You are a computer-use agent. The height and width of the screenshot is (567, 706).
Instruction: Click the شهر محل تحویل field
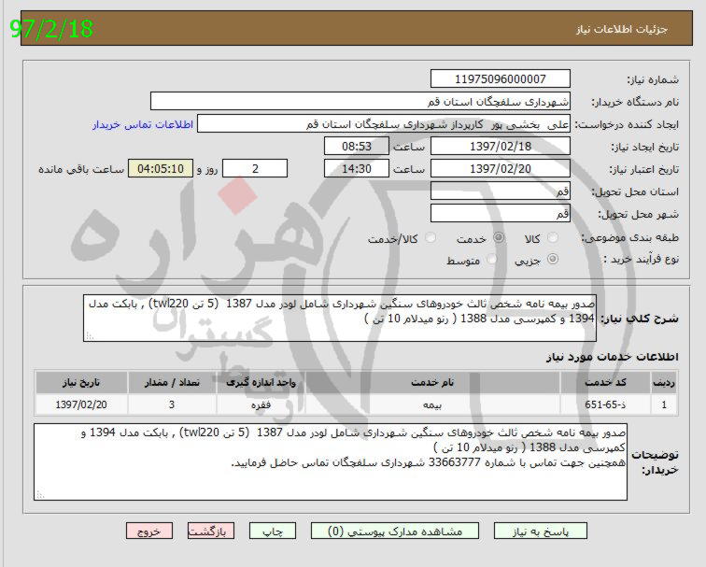click(x=501, y=214)
